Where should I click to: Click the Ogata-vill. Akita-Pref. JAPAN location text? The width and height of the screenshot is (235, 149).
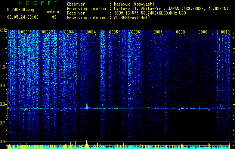171,9
